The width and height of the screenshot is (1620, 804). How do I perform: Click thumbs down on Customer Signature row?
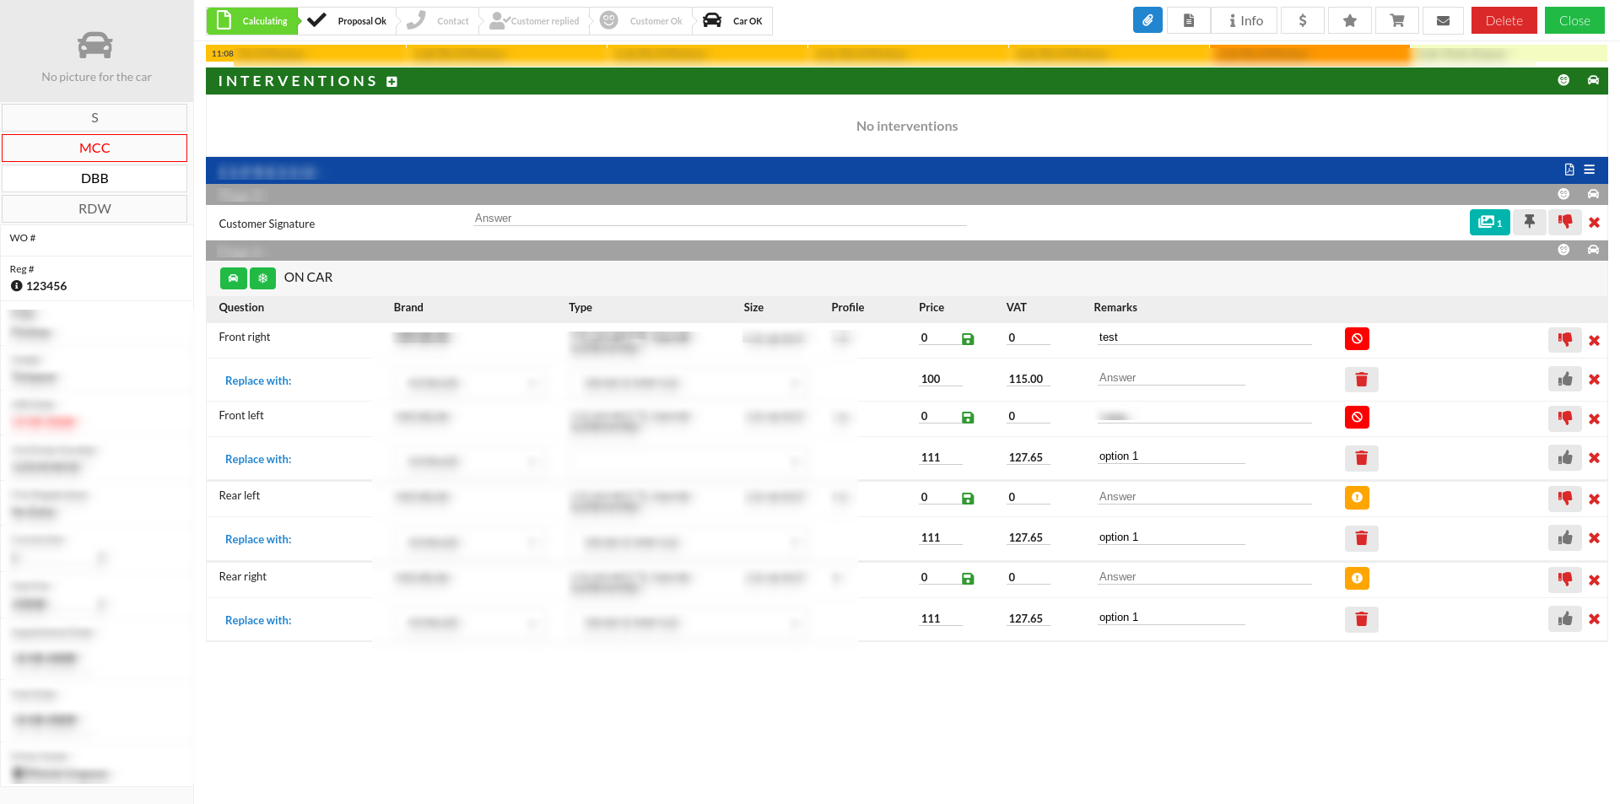pos(1565,222)
